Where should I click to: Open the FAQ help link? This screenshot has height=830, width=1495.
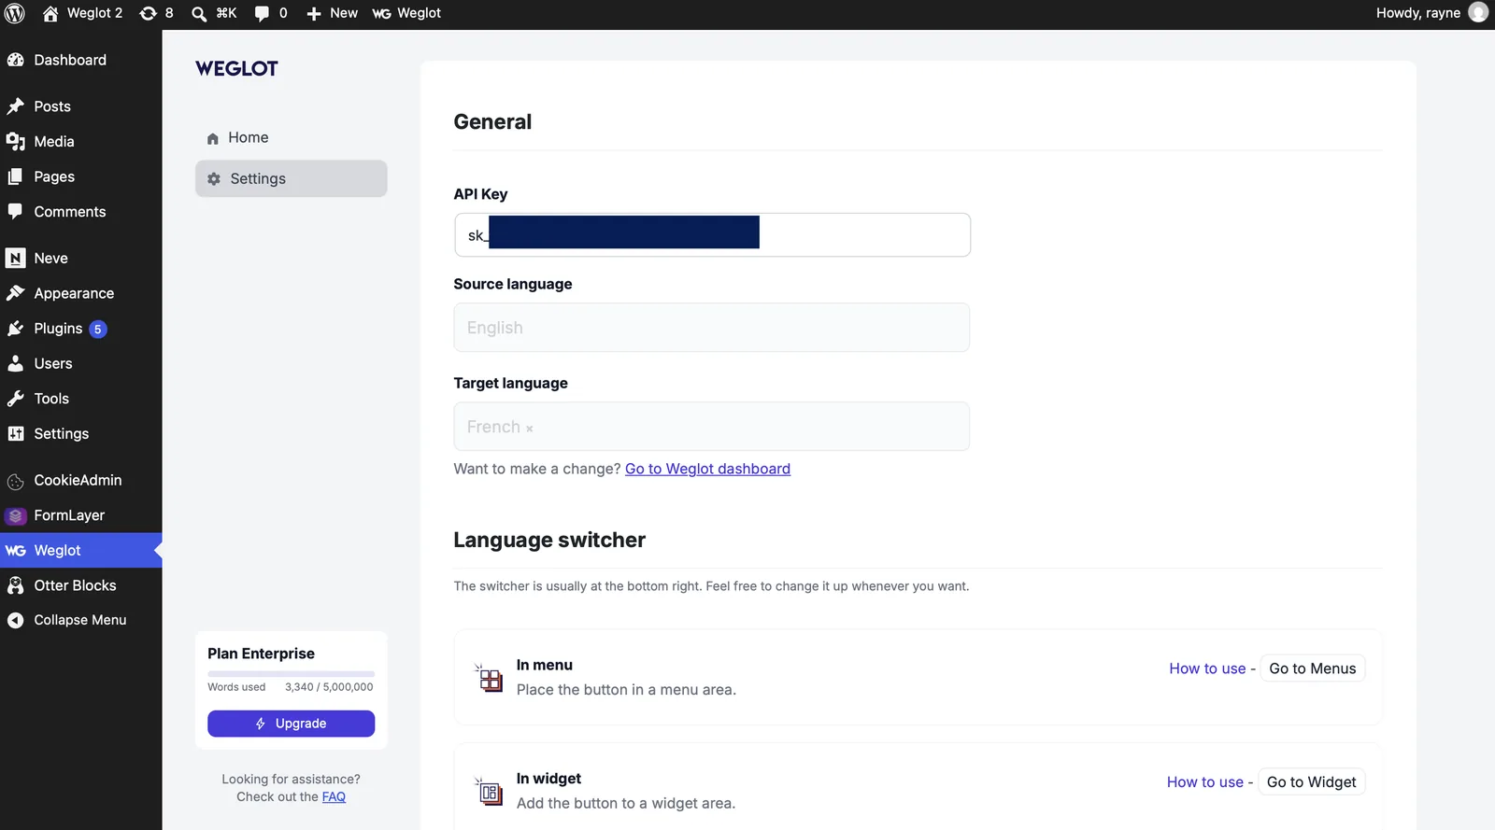334,797
